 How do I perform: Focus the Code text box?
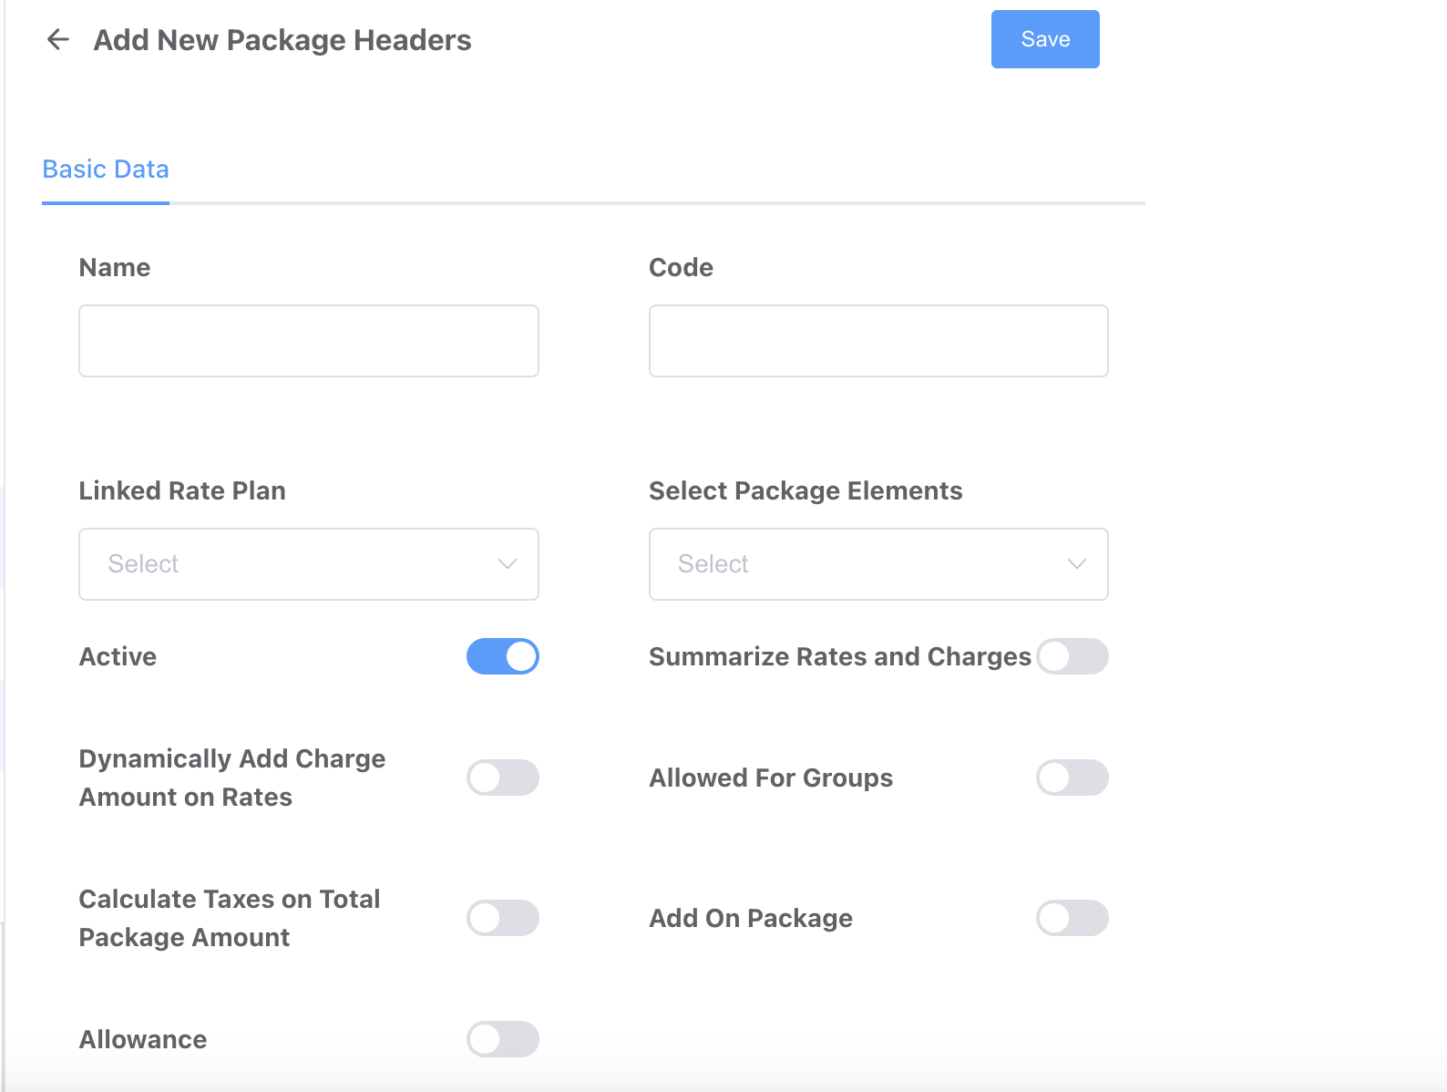(x=877, y=341)
